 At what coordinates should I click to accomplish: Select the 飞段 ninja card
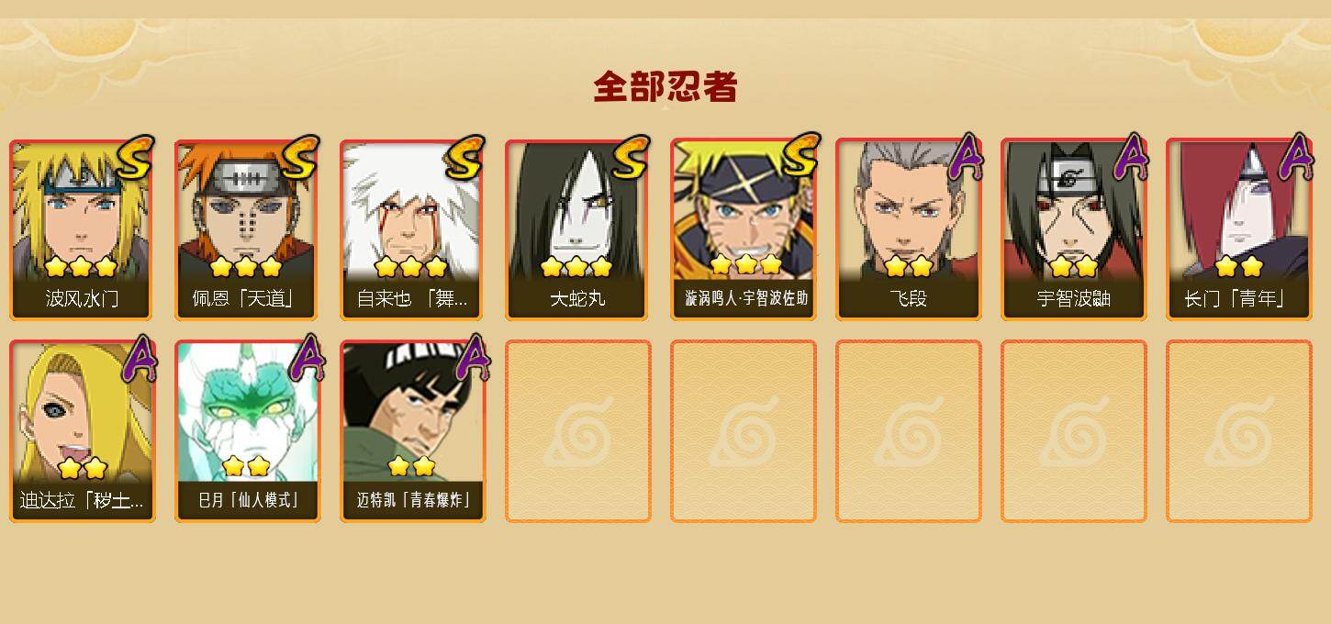point(908,229)
